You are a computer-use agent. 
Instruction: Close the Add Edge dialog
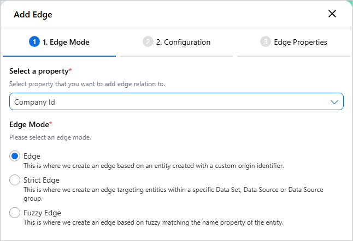pyautogui.click(x=332, y=14)
